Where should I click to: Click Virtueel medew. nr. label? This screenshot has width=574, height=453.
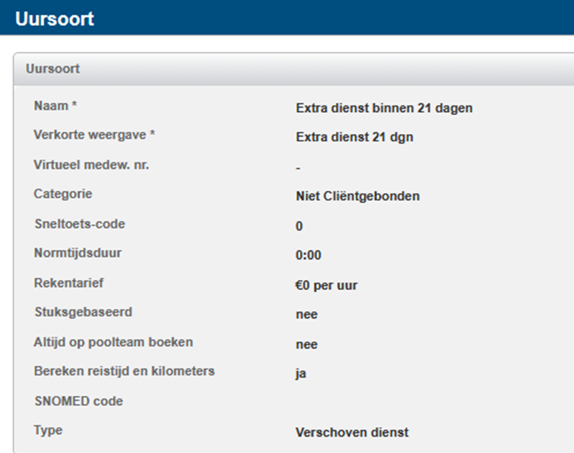click(x=91, y=165)
